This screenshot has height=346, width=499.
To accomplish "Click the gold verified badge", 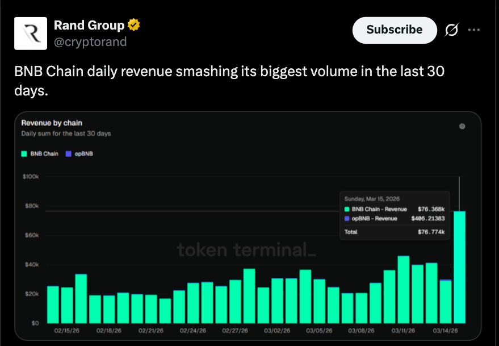I will [x=133, y=25].
